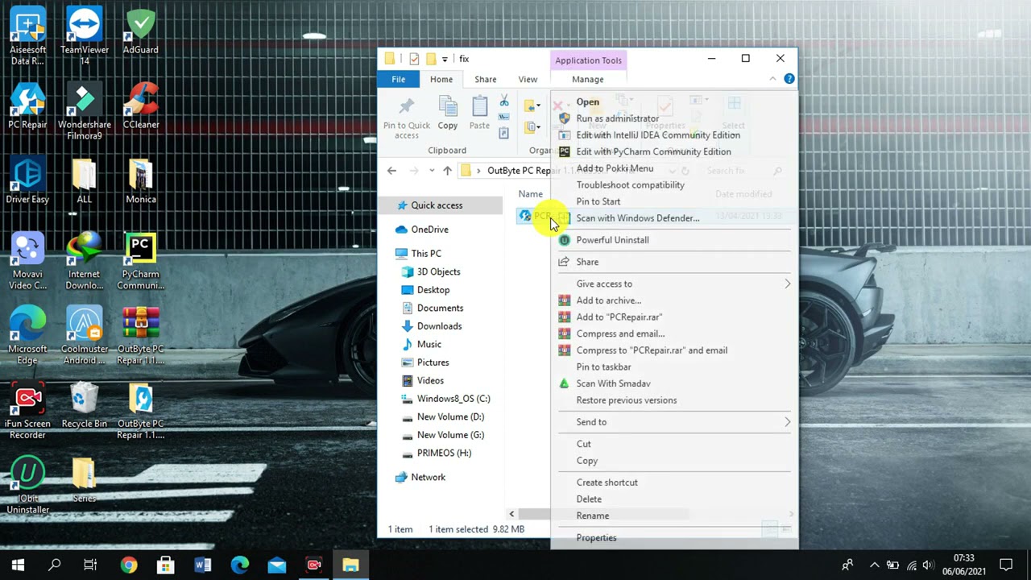Click the horizontal scrollbar left arrow
Viewport: 1031px width, 580px height.
click(x=511, y=514)
